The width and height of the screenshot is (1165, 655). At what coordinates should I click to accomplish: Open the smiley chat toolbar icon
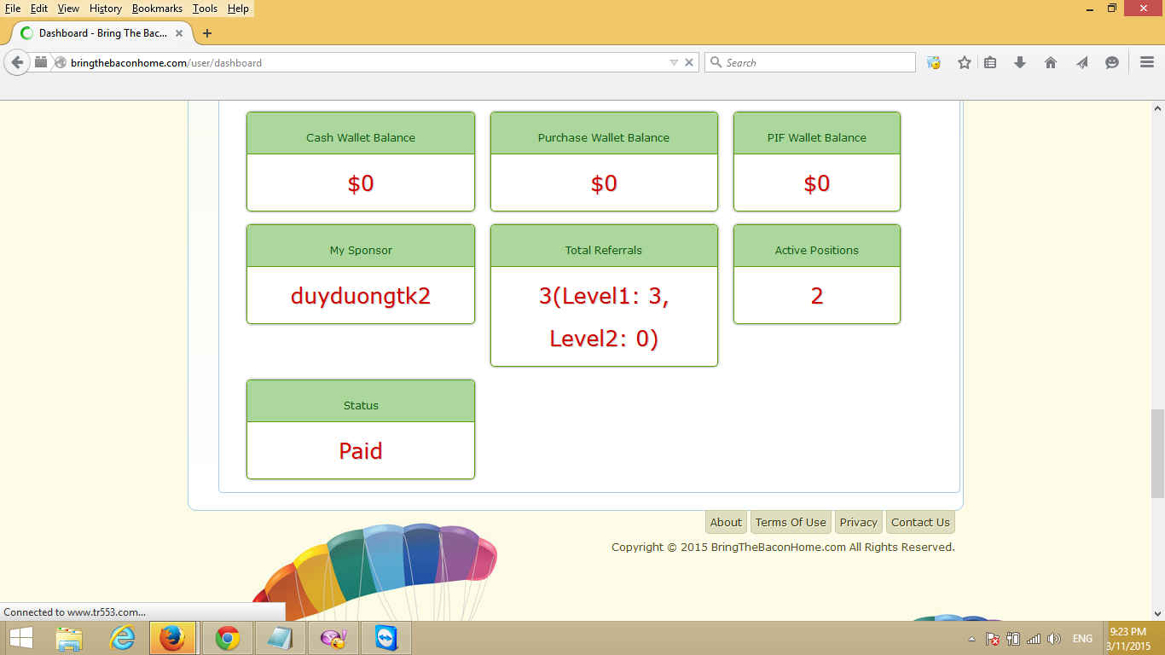1111,61
